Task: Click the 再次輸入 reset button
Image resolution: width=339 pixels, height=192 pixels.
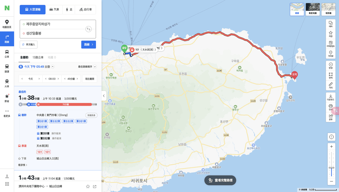Action: click(29, 44)
